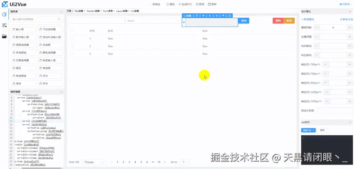Add the 滑块 component
The height and width of the screenshot is (169, 354).
(23, 84)
